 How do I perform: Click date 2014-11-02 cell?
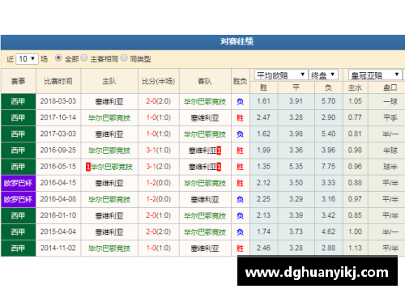point(58,248)
